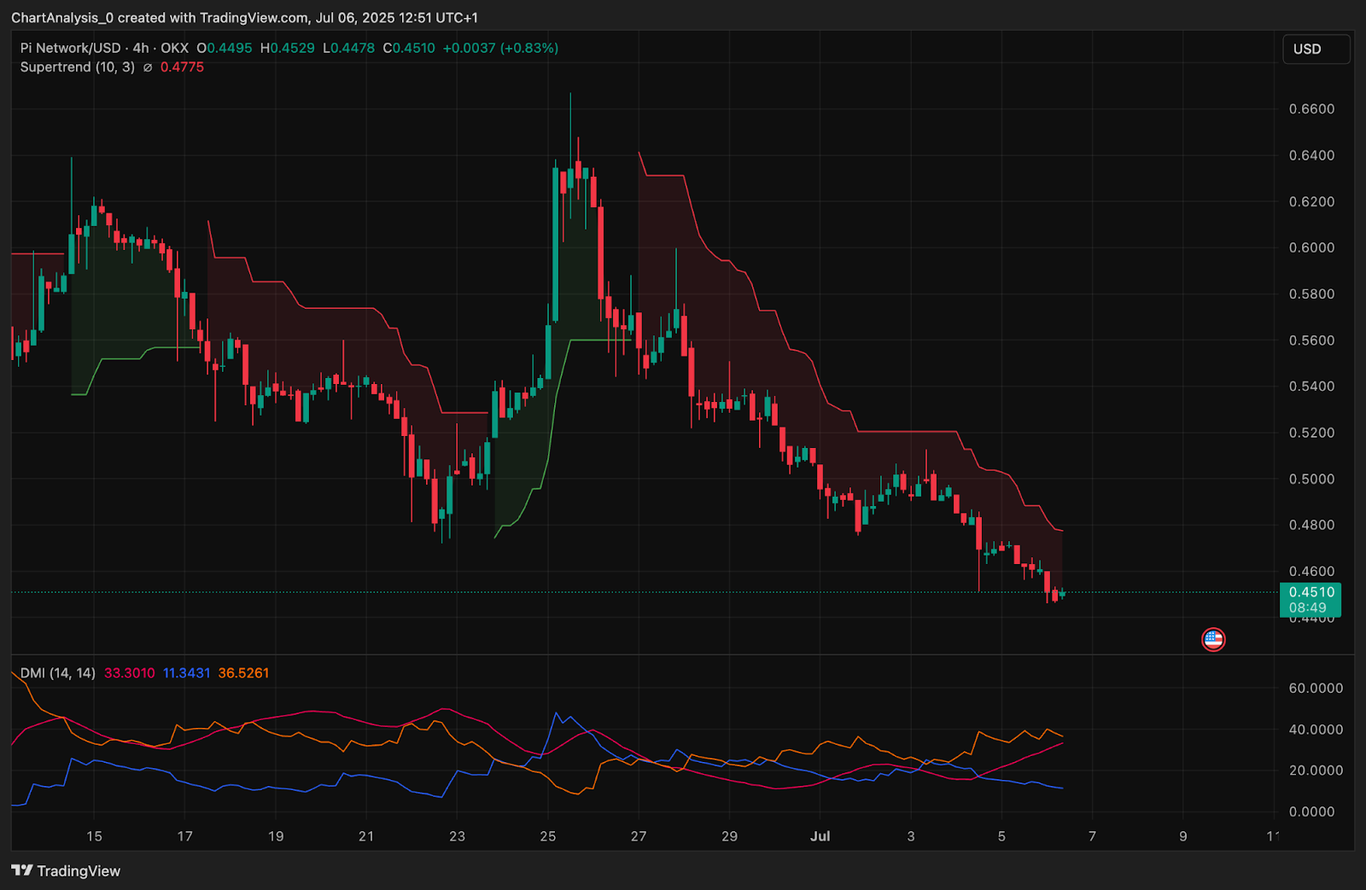Click the 60.0000 level on DMI scale
Viewport: 1366px width, 890px height.
click(x=1315, y=688)
